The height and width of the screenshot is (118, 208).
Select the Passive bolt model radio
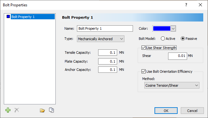[183, 39]
